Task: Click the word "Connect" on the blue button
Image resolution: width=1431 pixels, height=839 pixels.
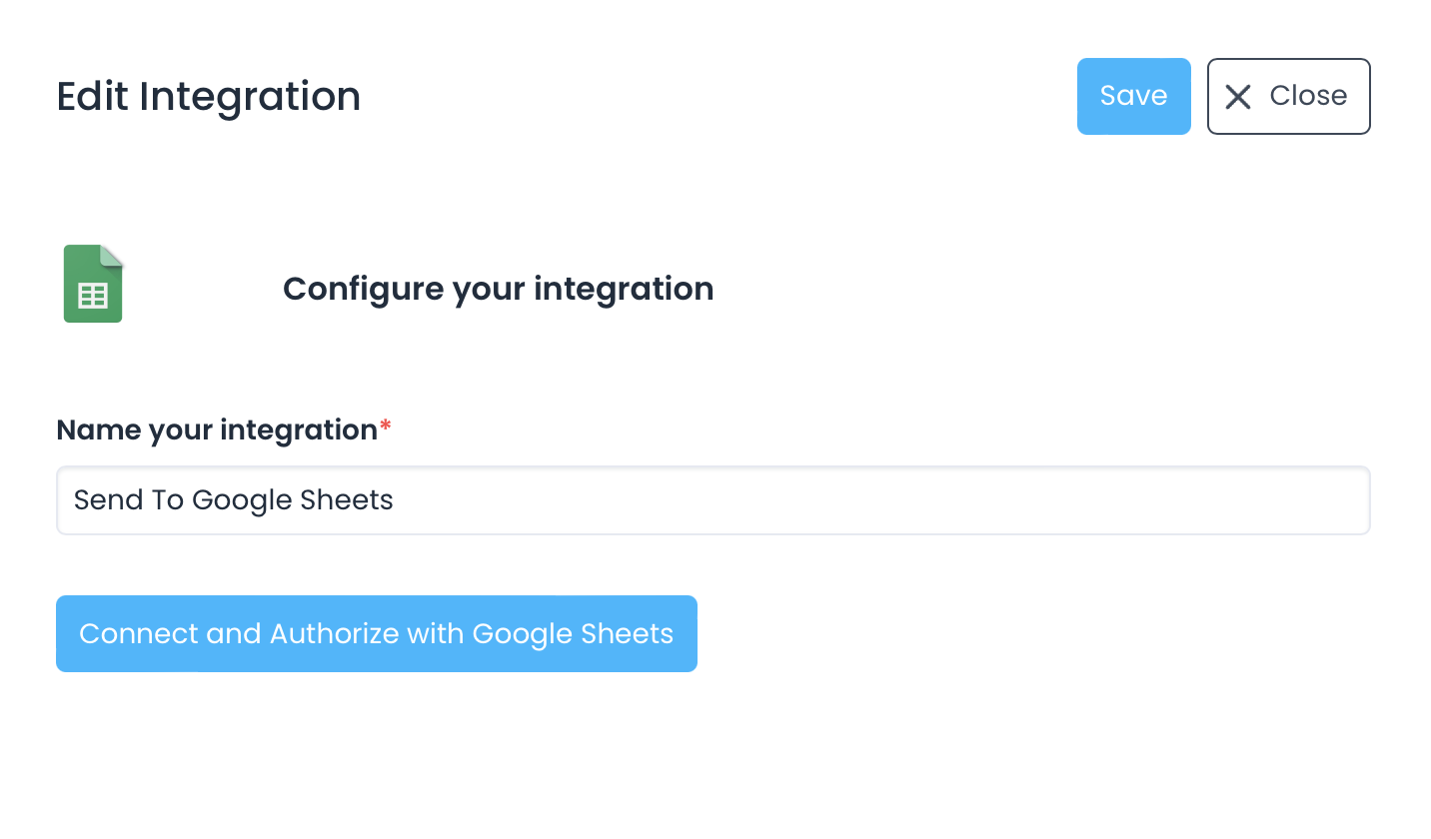Action: click(x=138, y=634)
